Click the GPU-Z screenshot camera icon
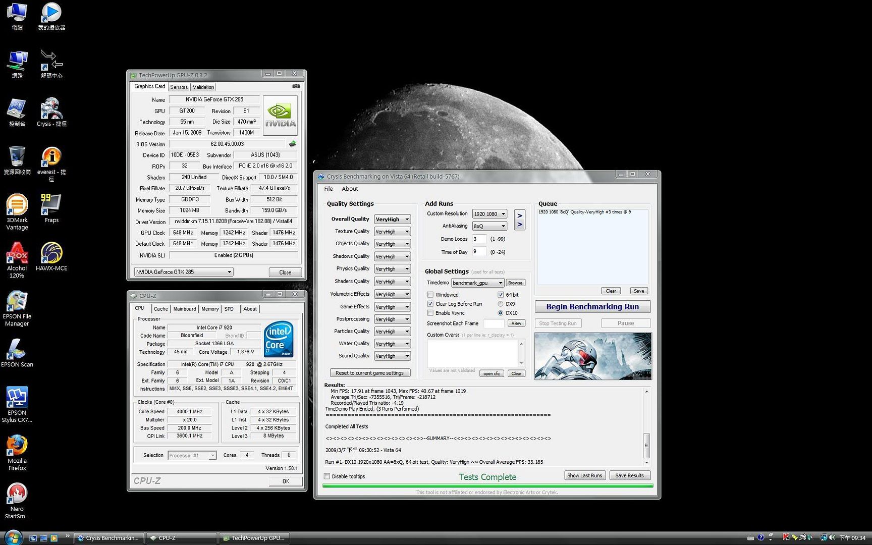Viewport: 872px width, 545px height. tap(296, 86)
